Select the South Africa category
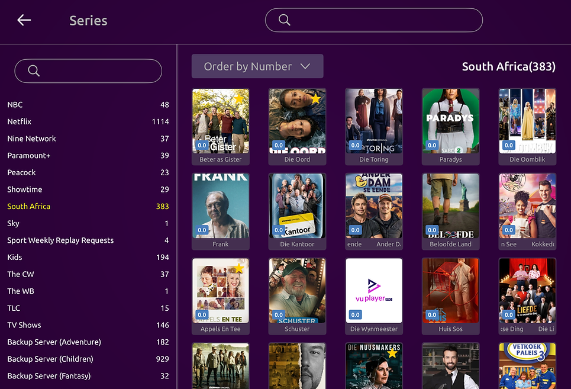The image size is (571, 389). 88,206
